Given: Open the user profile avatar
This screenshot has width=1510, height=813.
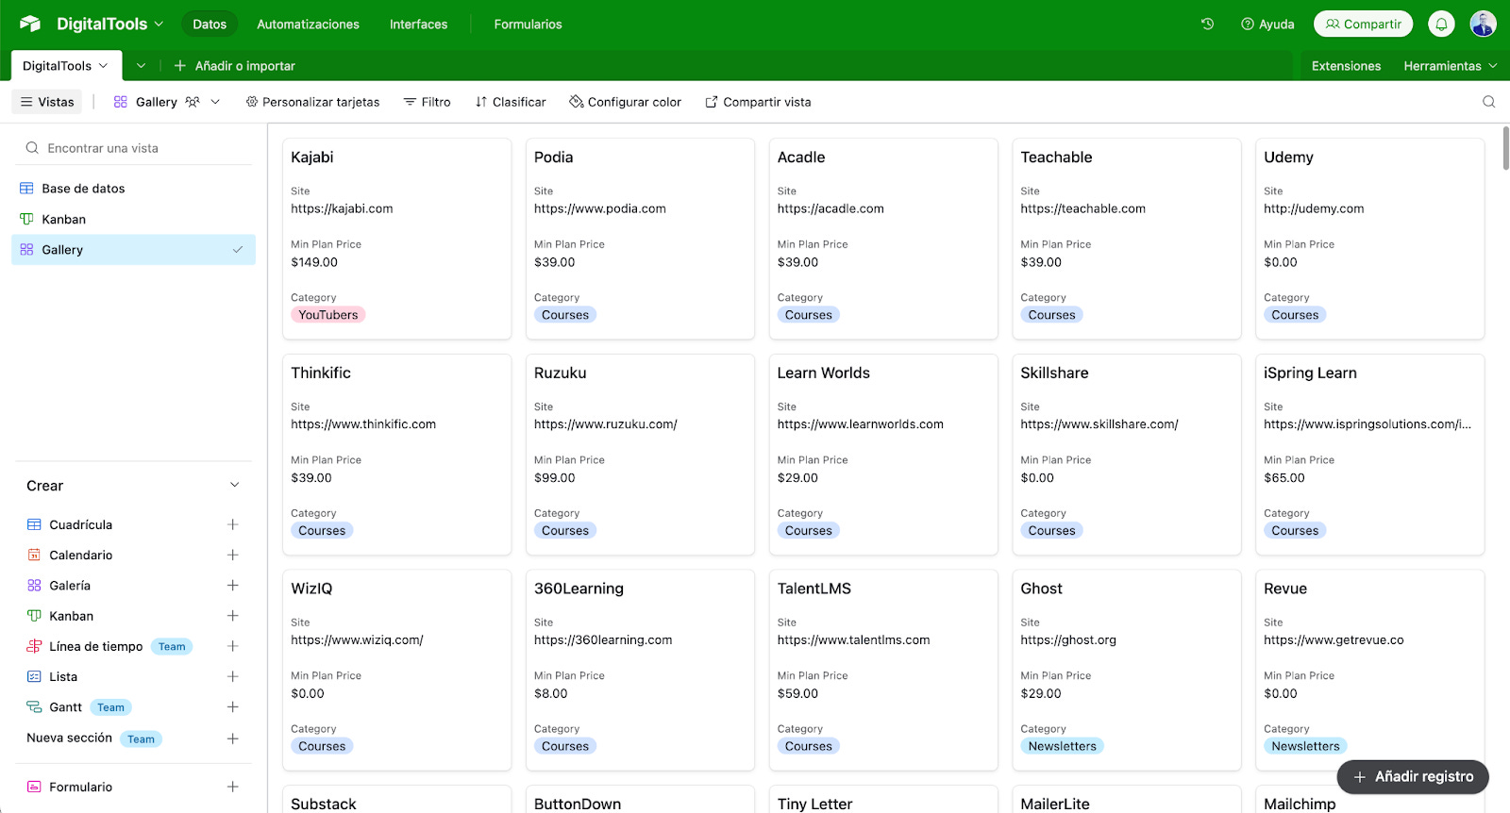Looking at the screenshot, I should (x=1483, y=24).
